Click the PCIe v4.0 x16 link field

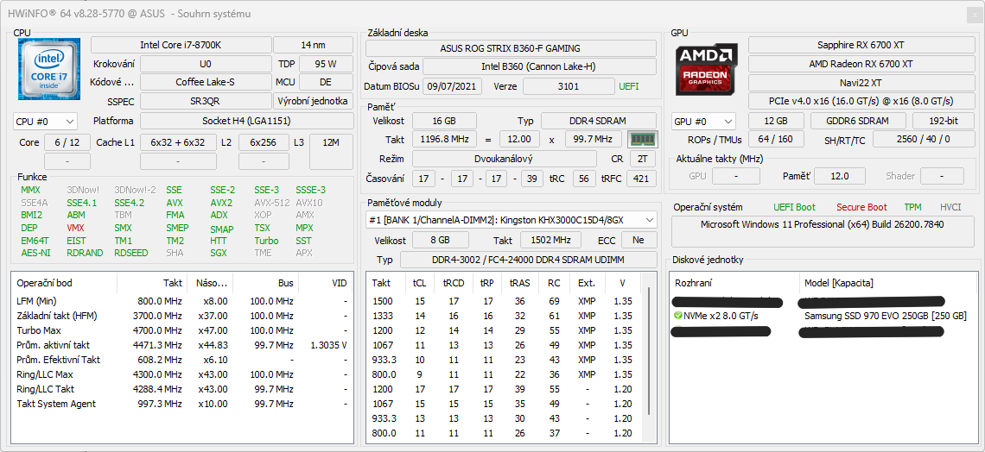tap(861, 101)
